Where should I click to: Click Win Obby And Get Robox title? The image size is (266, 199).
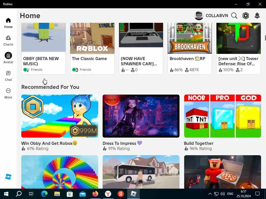click(x=49, y=143)
